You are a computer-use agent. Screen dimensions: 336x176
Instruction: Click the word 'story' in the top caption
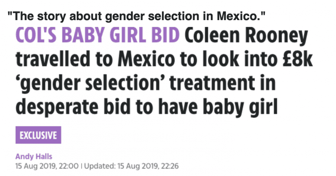tap(52, 17)
